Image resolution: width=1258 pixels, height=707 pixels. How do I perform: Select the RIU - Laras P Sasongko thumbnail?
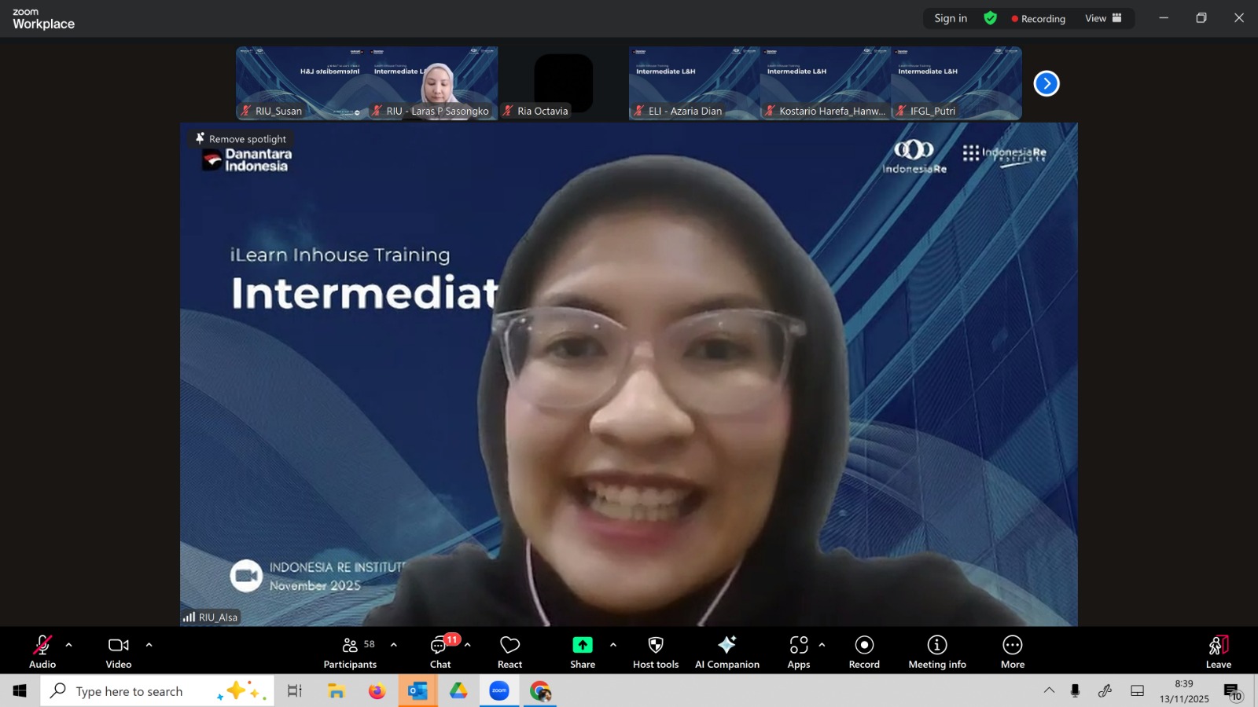432,83
